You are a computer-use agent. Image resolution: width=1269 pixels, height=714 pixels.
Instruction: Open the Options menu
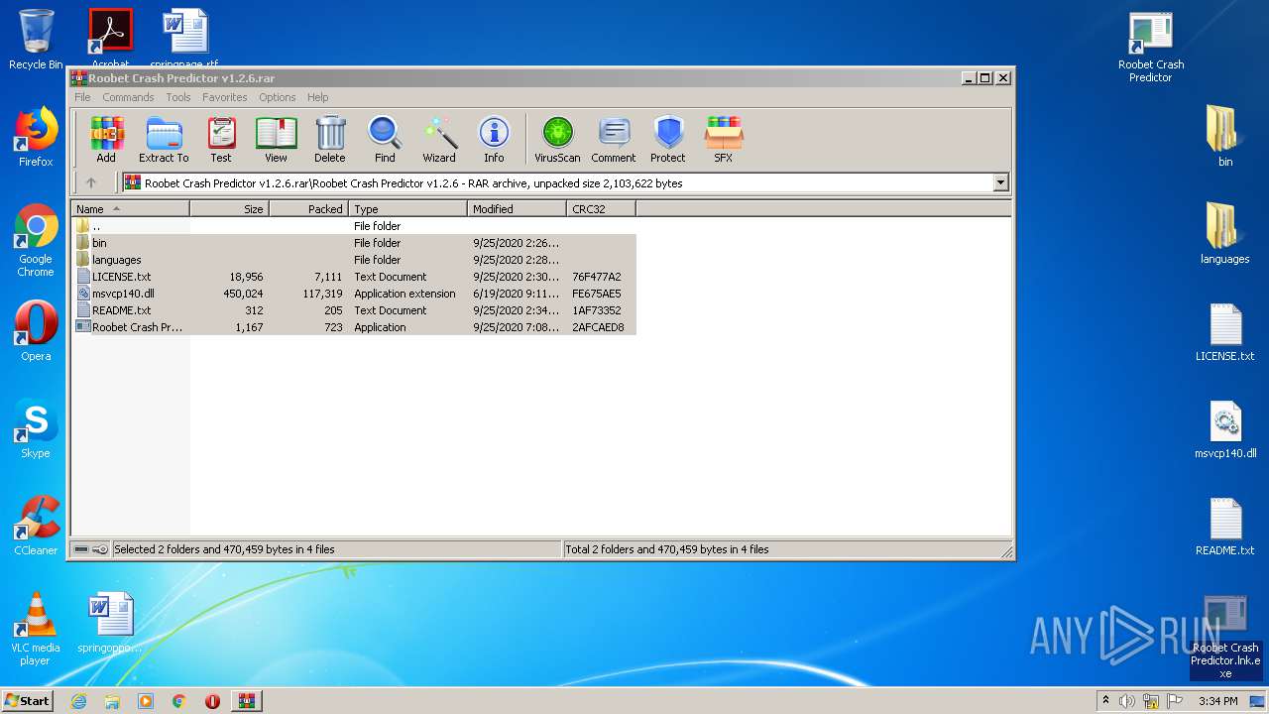pos(278,97)
